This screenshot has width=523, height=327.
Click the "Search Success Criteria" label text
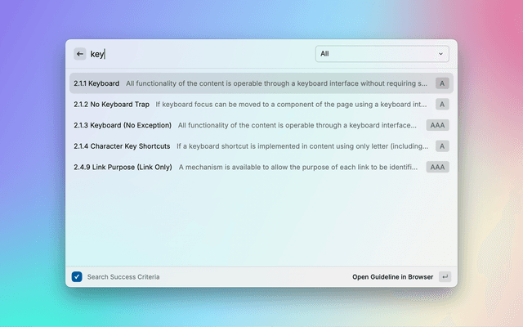point(123,277)
